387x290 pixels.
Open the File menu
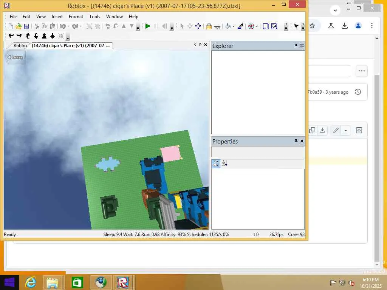(13, 17)
